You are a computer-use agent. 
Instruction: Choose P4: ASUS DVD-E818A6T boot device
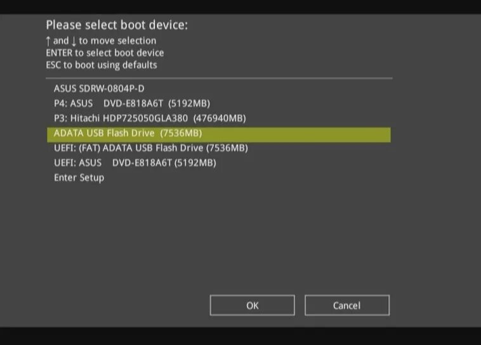[x=132, y=103]
